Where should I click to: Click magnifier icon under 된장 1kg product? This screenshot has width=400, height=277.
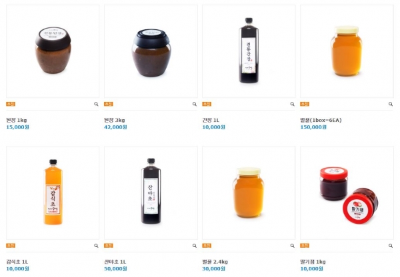click(x=96, y=104)
